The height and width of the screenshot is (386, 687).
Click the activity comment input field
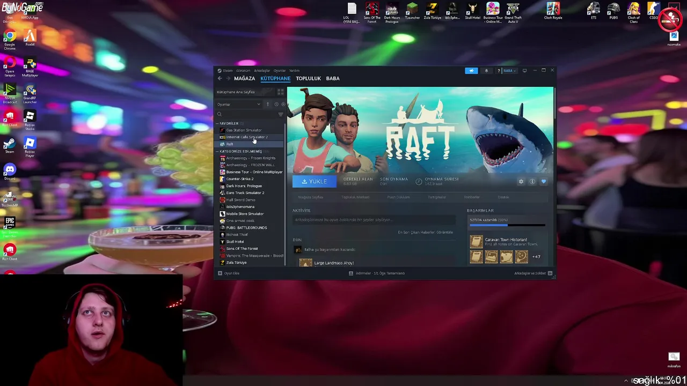click(x=374, y=220)
